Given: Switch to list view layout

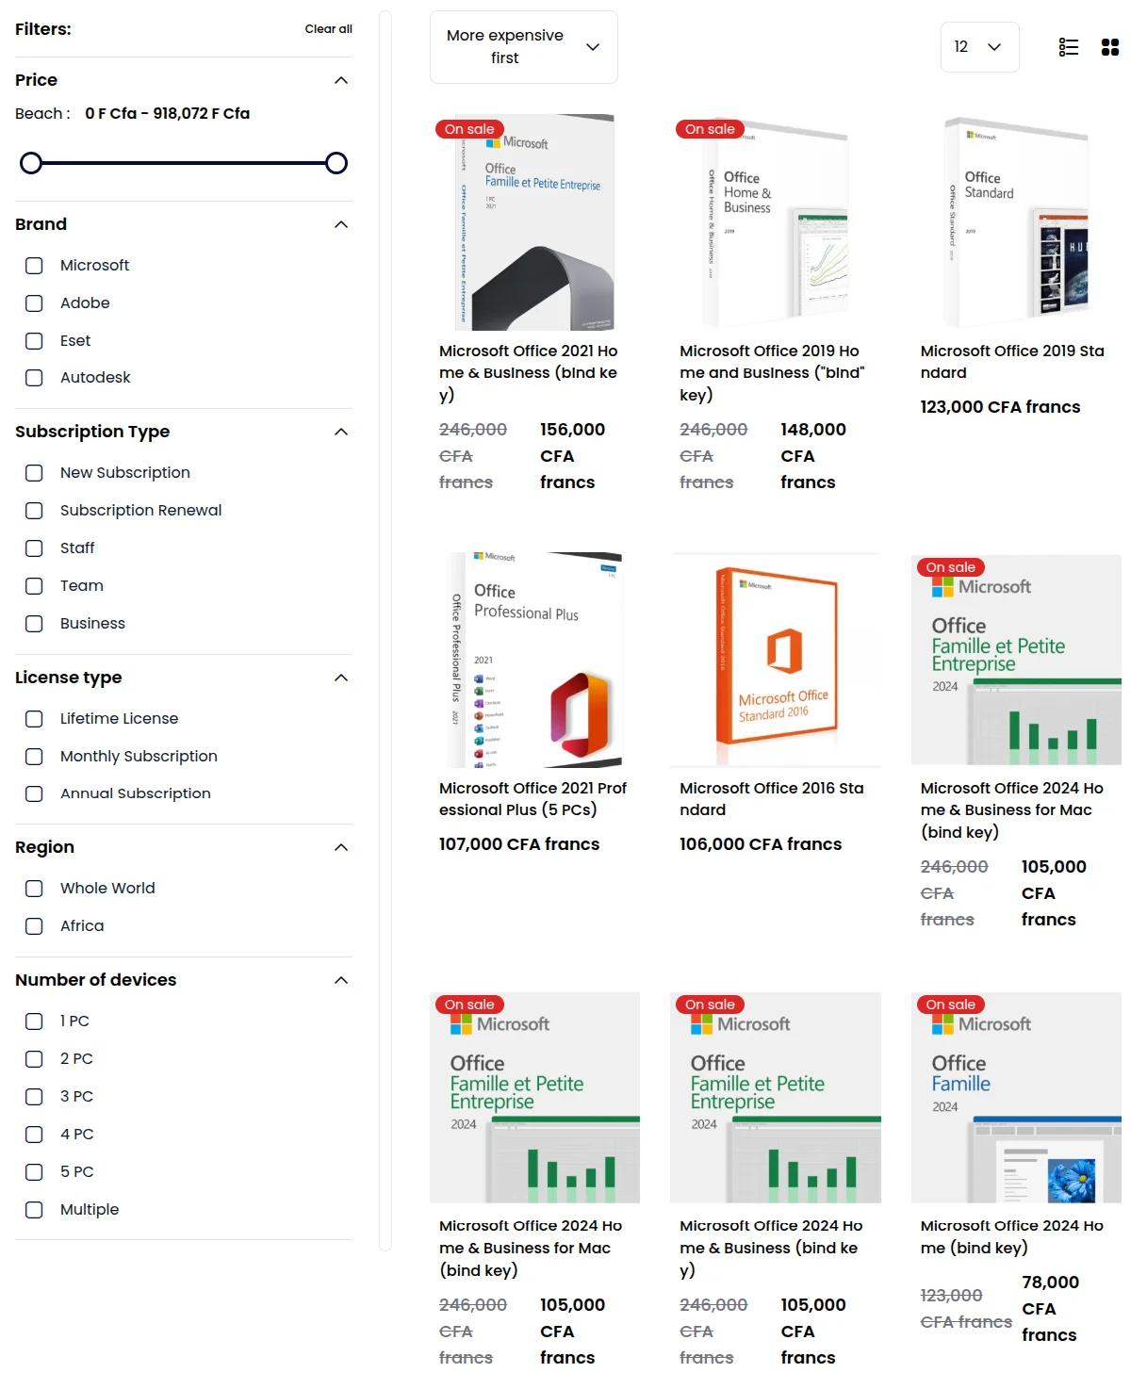Looking at the screenshot, I should point(1068,47).
